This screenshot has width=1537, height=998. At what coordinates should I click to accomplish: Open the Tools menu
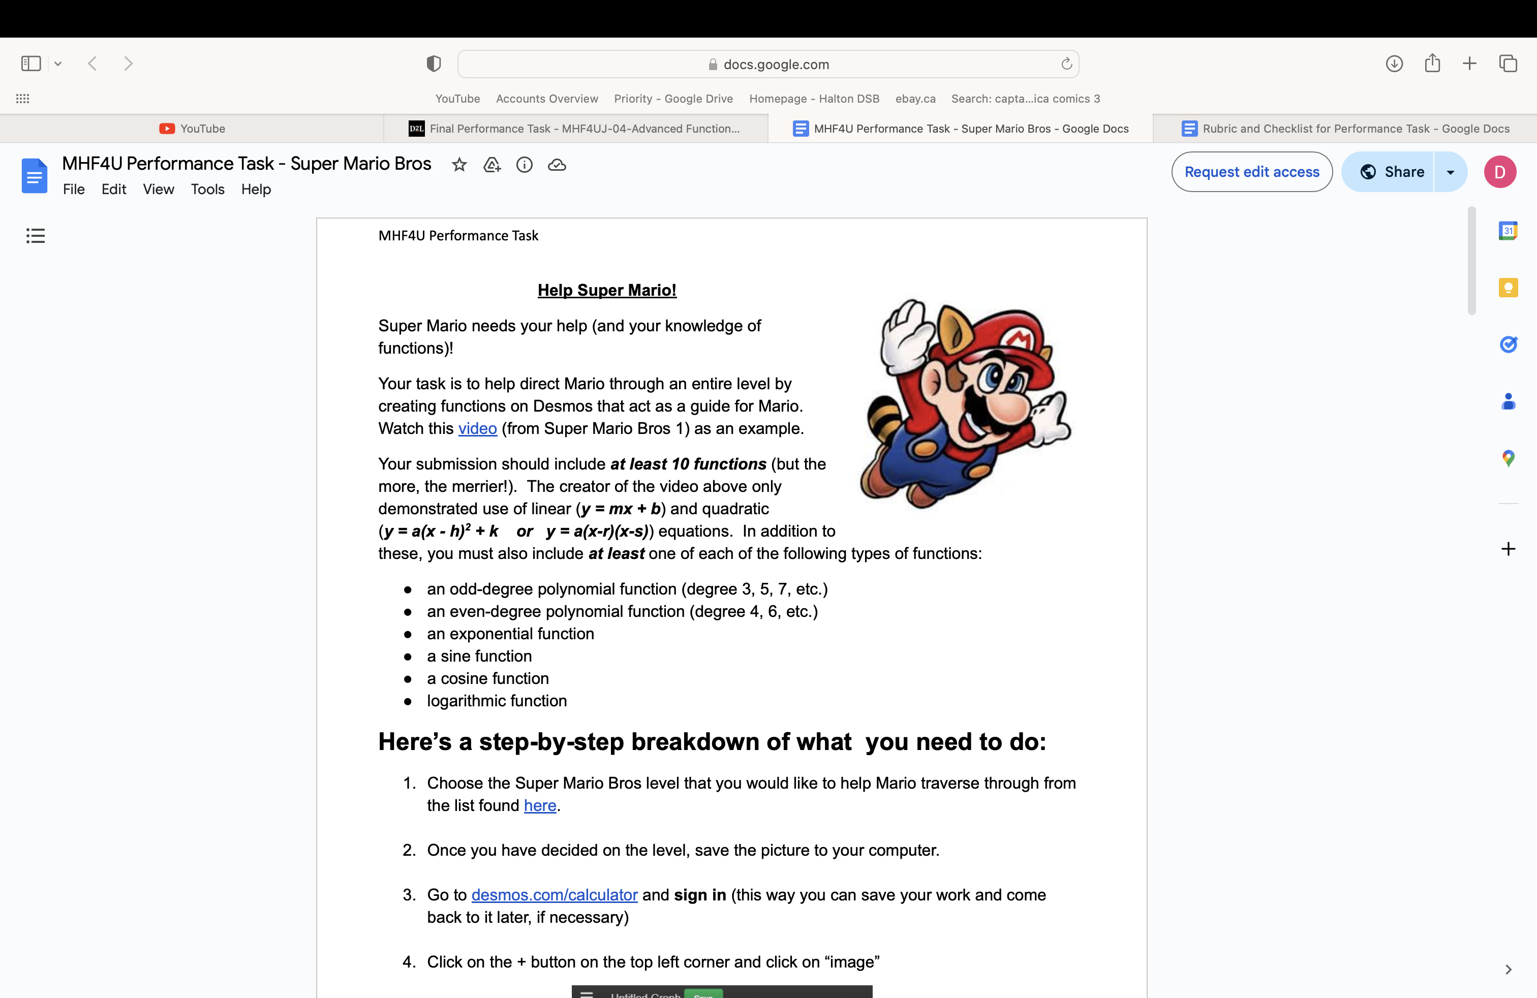tap(207, 189)
